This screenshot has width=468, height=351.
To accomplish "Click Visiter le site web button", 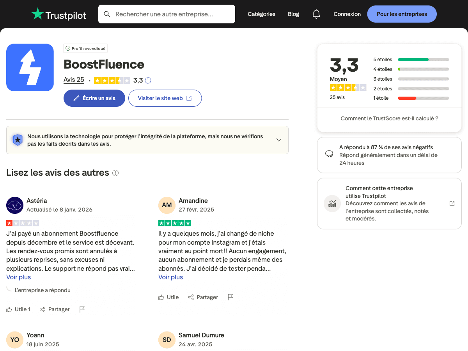I will click(165, 98).
